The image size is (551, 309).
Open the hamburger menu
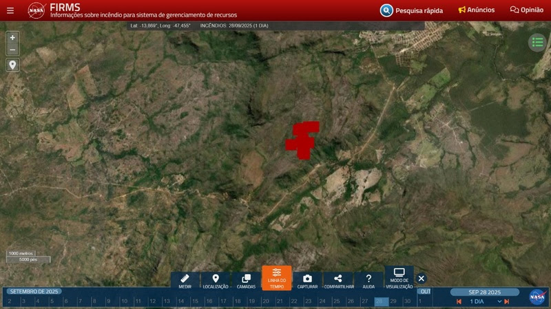tap(10, 10)
